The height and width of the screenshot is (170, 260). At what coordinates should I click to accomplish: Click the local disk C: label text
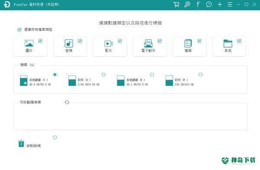(x=39, y=80)
